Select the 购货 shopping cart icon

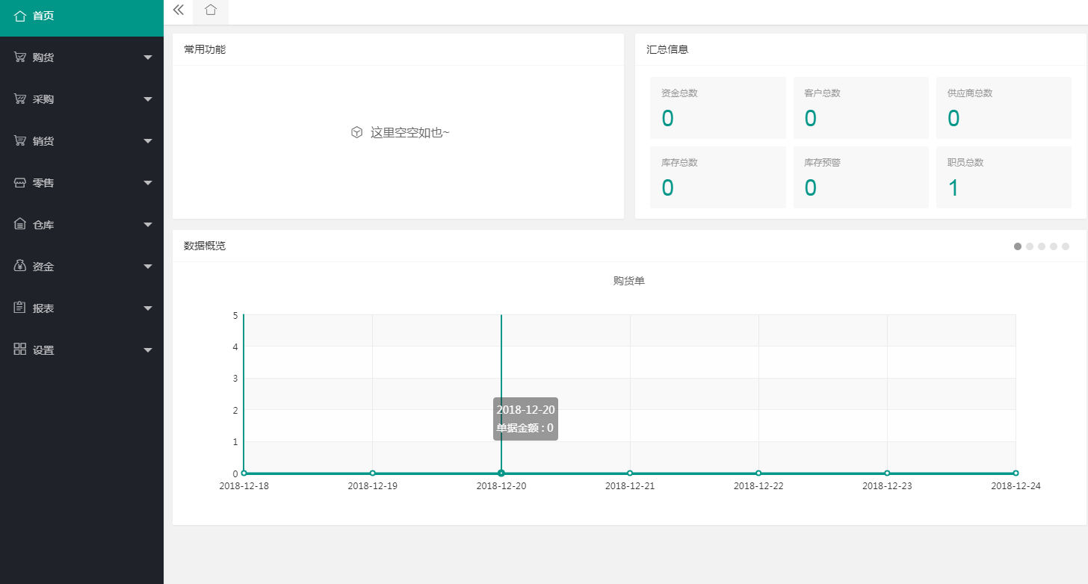pyautogui.click(x=19, y=57)
